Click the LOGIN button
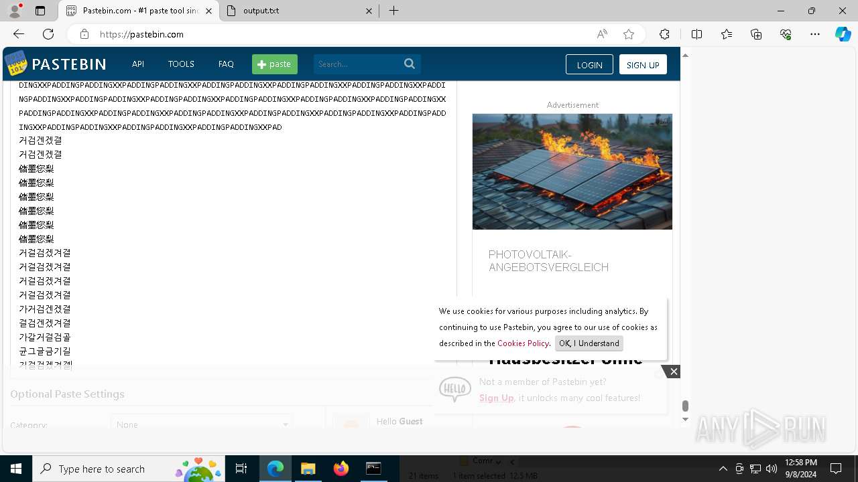This screenshot has width=858, height=482. click(589, 64)
